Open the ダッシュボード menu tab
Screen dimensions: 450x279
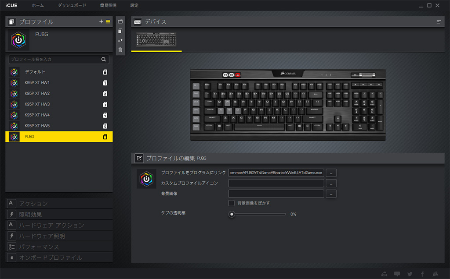pyautogui.click(x=72, y=5)
